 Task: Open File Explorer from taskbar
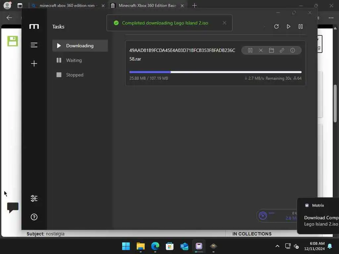coord(140,246)
